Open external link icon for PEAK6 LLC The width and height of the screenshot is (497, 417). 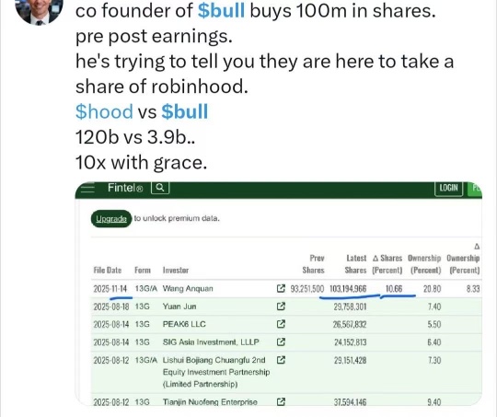(x=281, y=324)
